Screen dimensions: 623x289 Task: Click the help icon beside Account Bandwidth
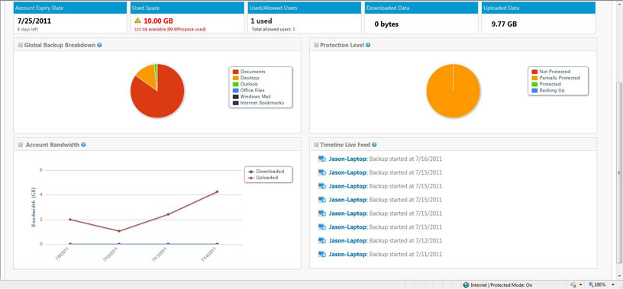point(83,145)
